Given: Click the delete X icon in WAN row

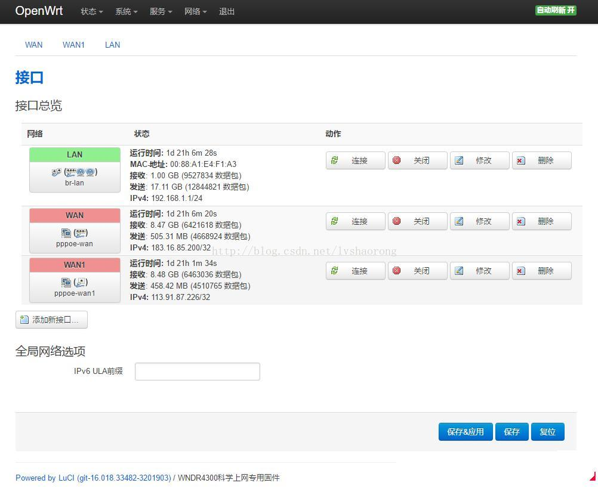Looking at the screenshot, I should 520,221.
